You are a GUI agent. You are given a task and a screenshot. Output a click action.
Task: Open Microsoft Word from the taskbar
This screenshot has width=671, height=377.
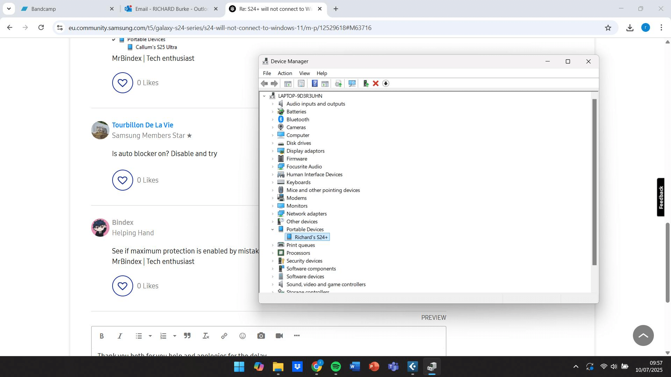(x=355, y=367)
